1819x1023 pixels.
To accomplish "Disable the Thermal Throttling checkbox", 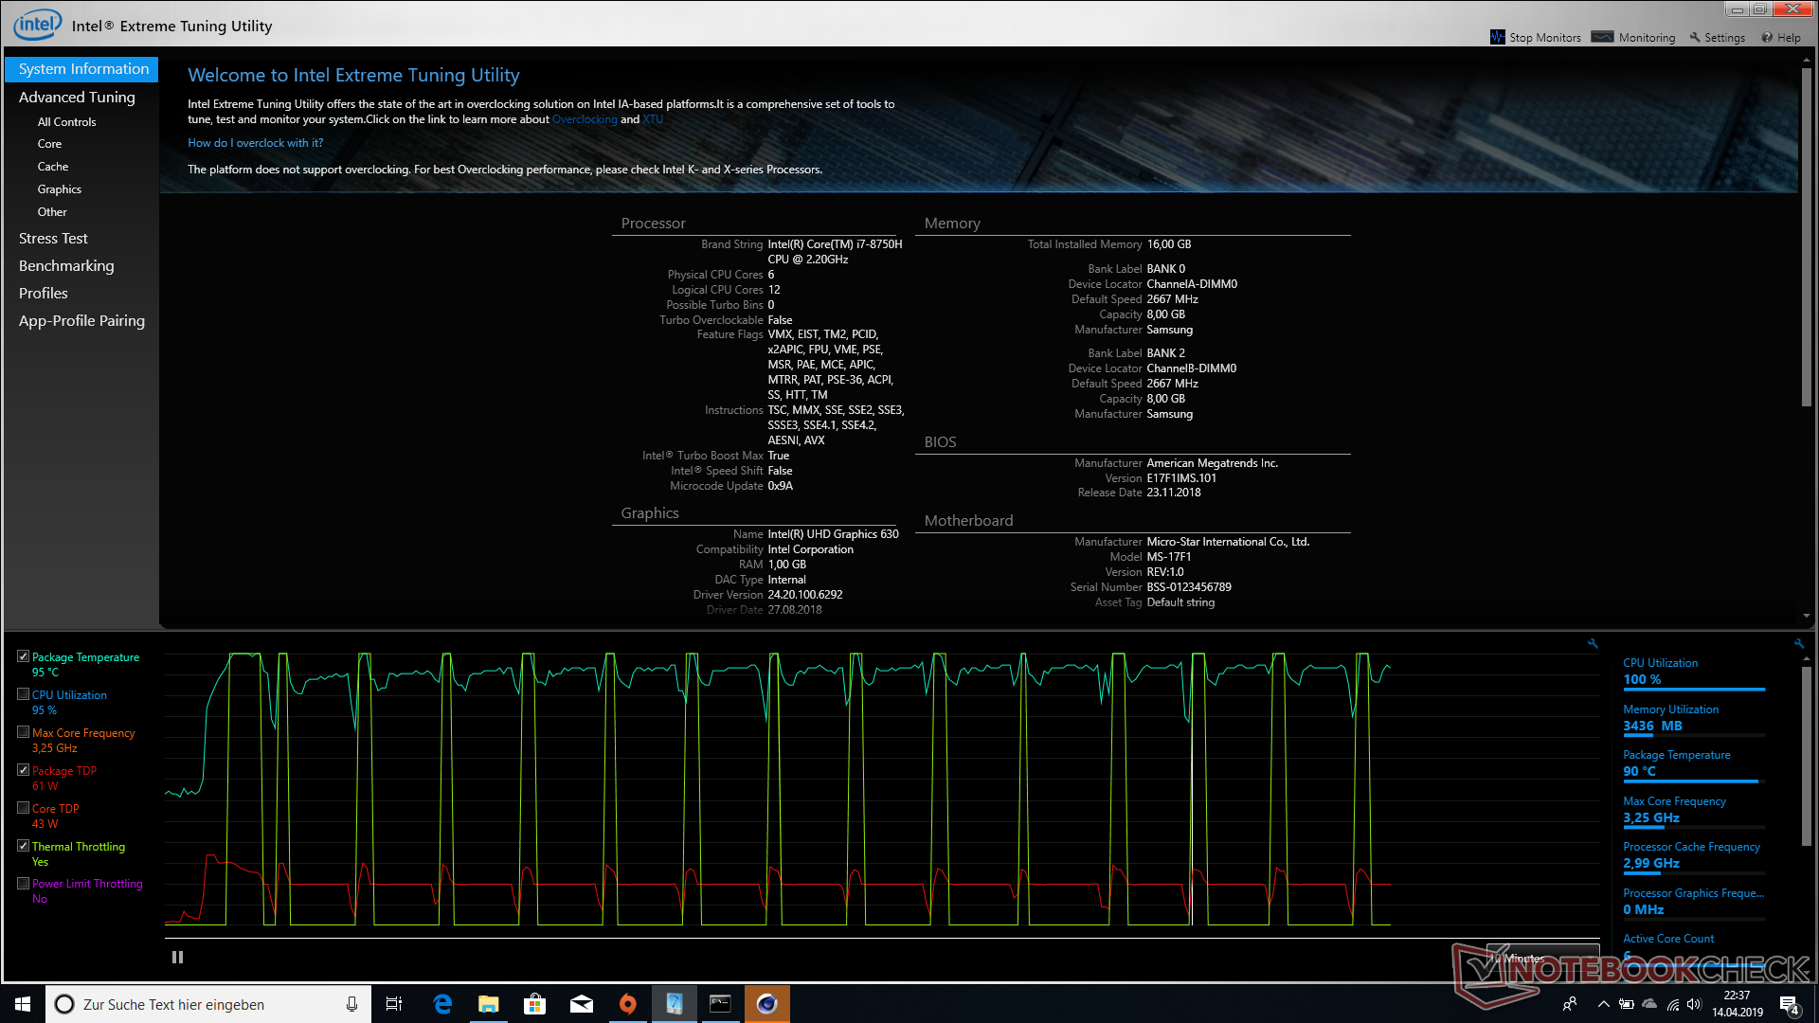I will 24,846.
